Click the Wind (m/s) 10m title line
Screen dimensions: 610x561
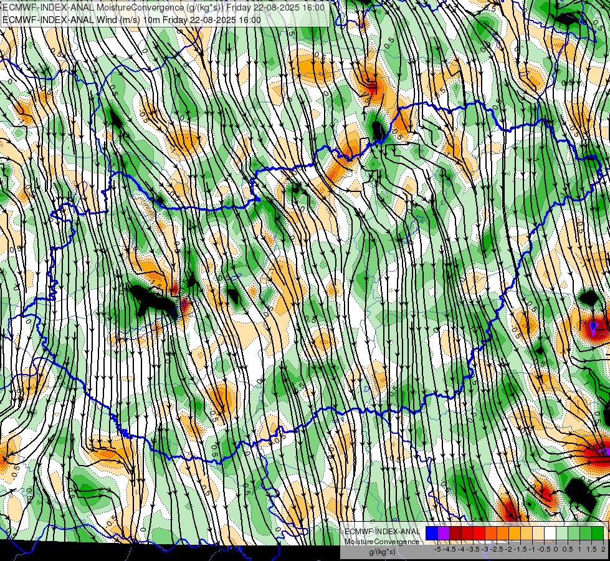pos(131,19)
